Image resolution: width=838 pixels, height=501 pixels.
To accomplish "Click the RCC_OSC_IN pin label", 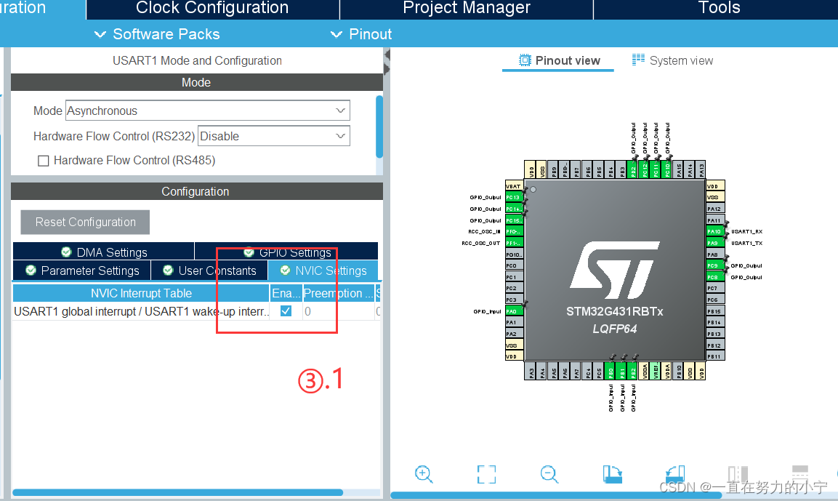I will [484, 231].
